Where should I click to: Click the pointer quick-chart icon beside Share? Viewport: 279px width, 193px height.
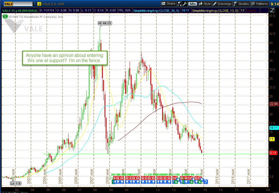coord(179,4)
